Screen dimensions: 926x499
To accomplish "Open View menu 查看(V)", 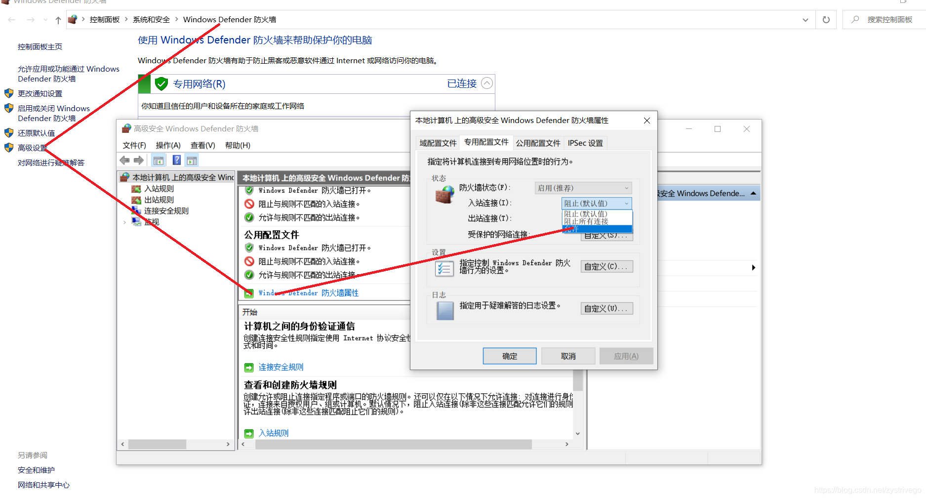I will coord(203,145).
